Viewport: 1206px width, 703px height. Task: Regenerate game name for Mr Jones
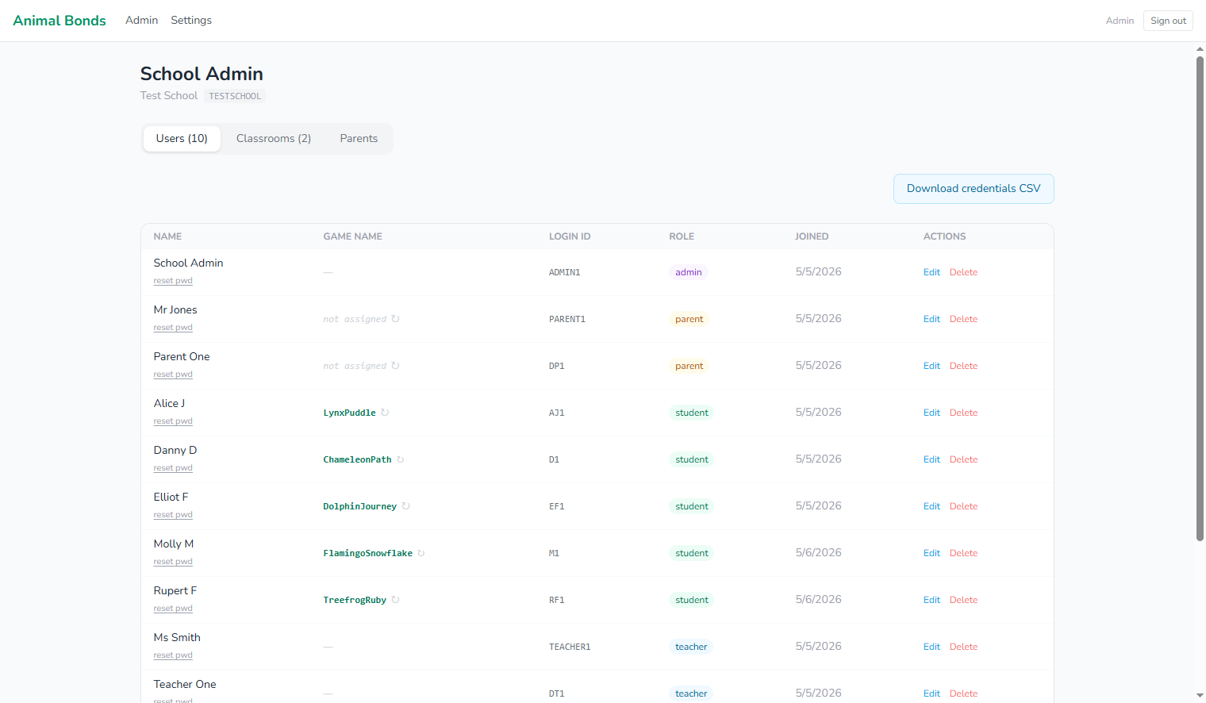pos(395,319)
